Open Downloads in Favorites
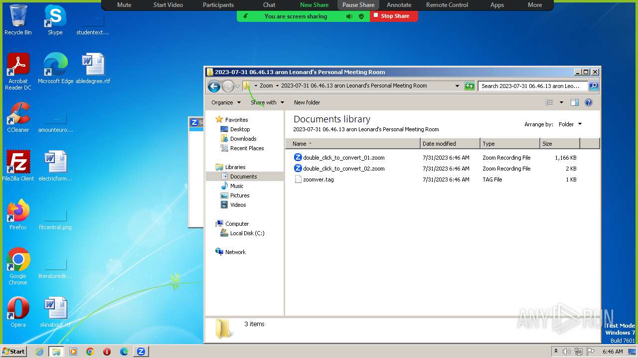The image size is (638, 358). (243, 139)
